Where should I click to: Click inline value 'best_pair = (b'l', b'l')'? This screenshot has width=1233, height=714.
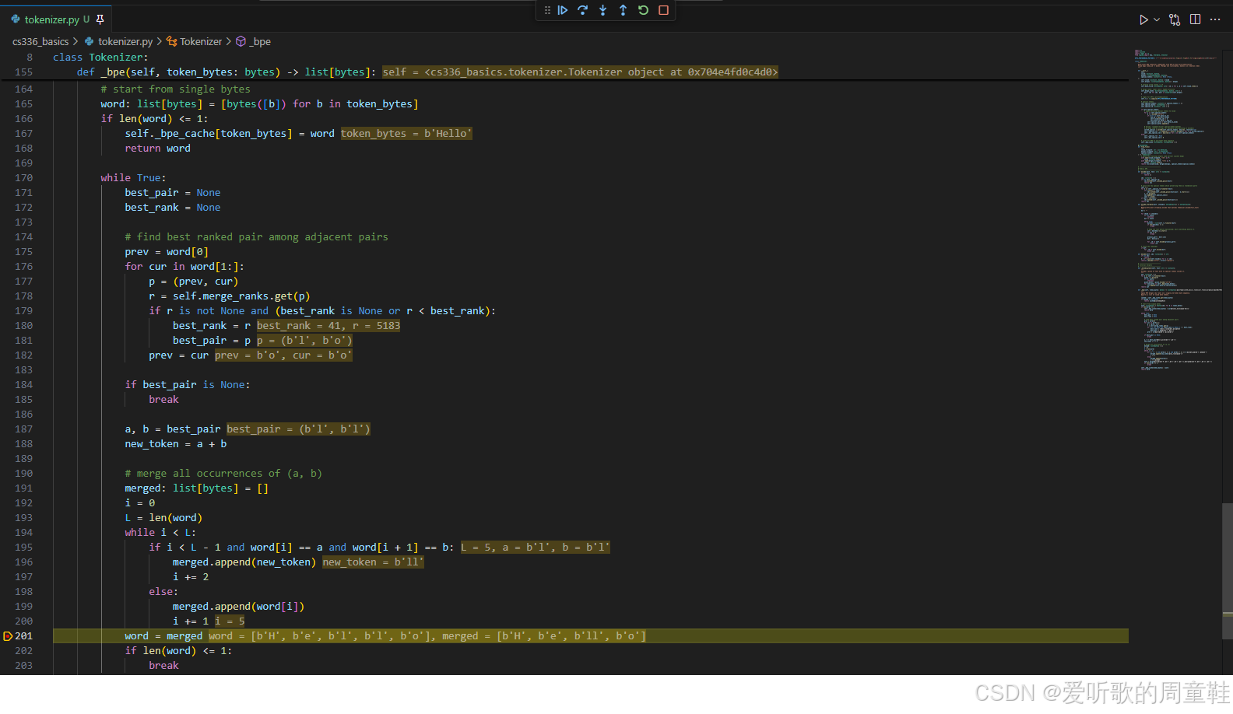(x=299, y=429)
